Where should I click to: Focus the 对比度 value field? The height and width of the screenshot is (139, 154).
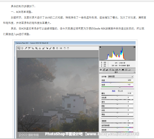pos(130,97)
